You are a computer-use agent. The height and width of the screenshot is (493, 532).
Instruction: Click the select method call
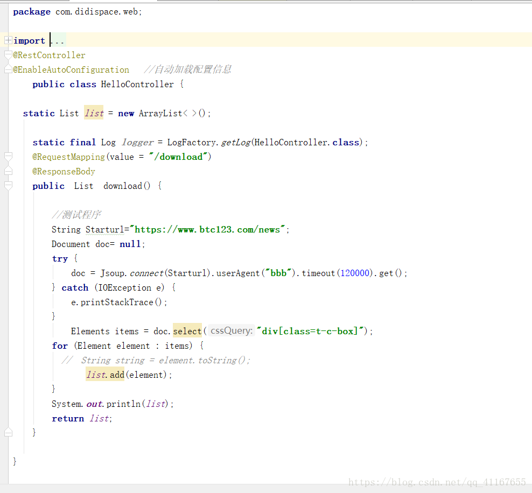coord(187,331)
